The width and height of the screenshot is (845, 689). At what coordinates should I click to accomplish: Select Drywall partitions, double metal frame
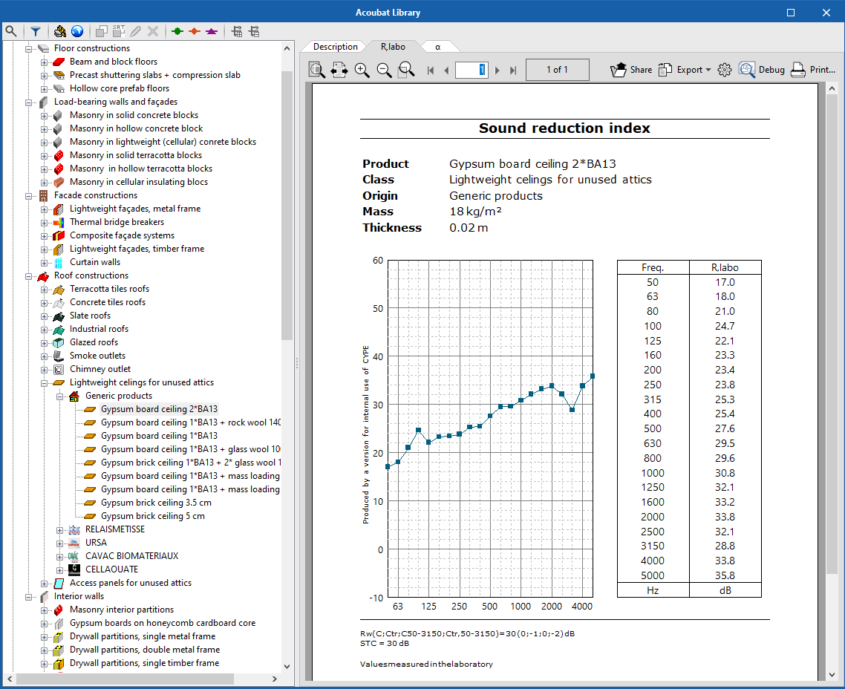(145, 650)
